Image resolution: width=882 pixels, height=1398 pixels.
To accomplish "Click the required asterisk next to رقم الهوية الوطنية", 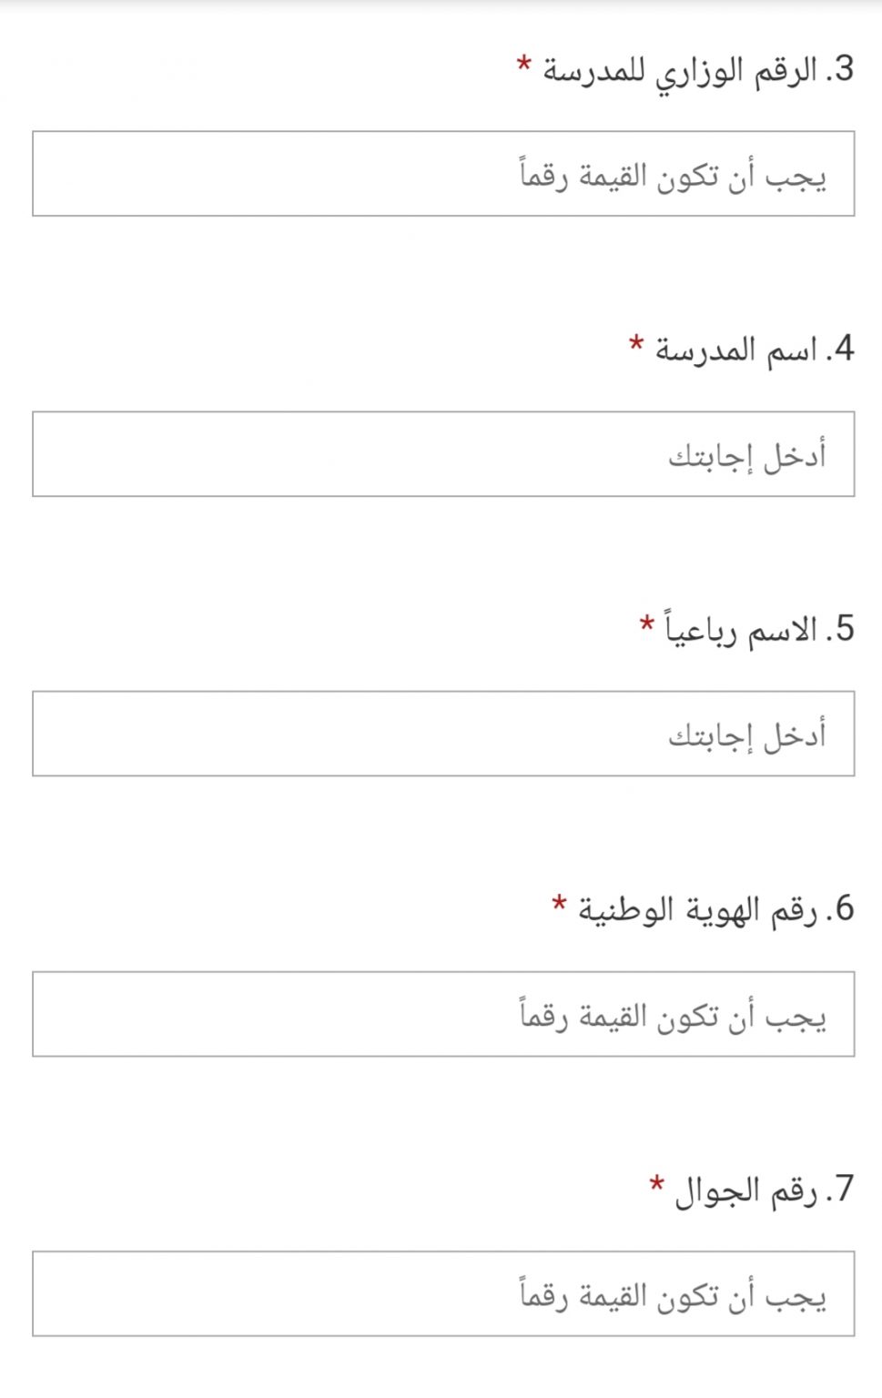I will click(559, 904).
